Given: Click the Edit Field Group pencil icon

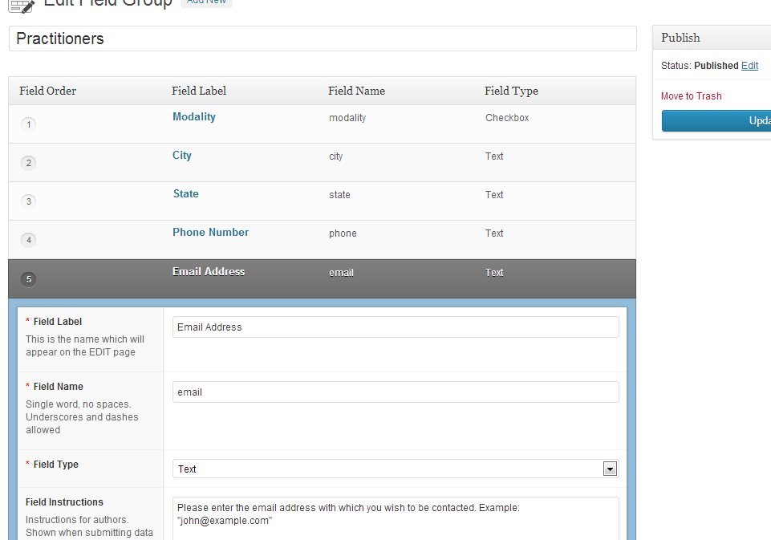Looking at the screenshot, I should 22,6.
